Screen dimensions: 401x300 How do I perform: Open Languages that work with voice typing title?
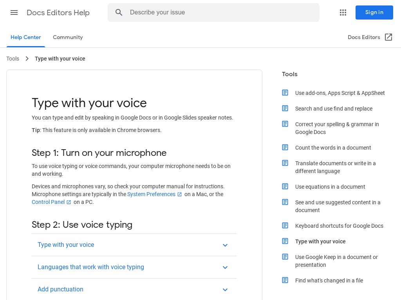coord(91,267)
